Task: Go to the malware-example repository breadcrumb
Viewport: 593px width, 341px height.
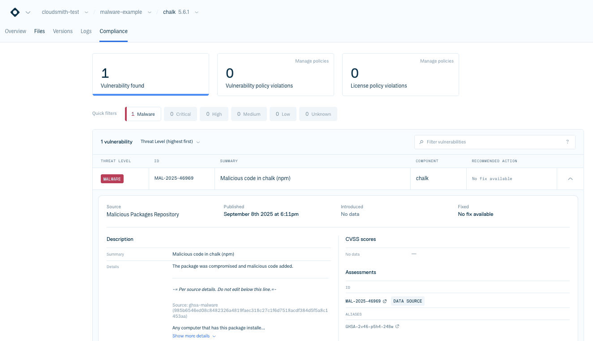Action: (121, 12)
